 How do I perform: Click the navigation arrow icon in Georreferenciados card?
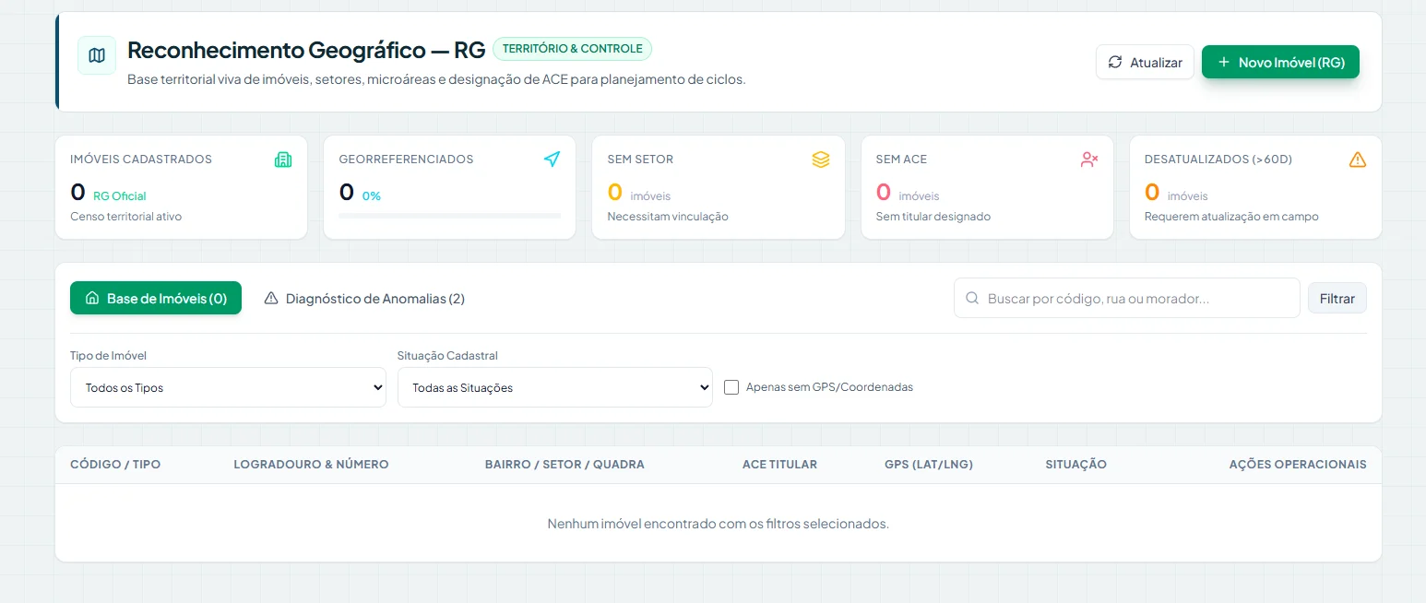(552, 160)
